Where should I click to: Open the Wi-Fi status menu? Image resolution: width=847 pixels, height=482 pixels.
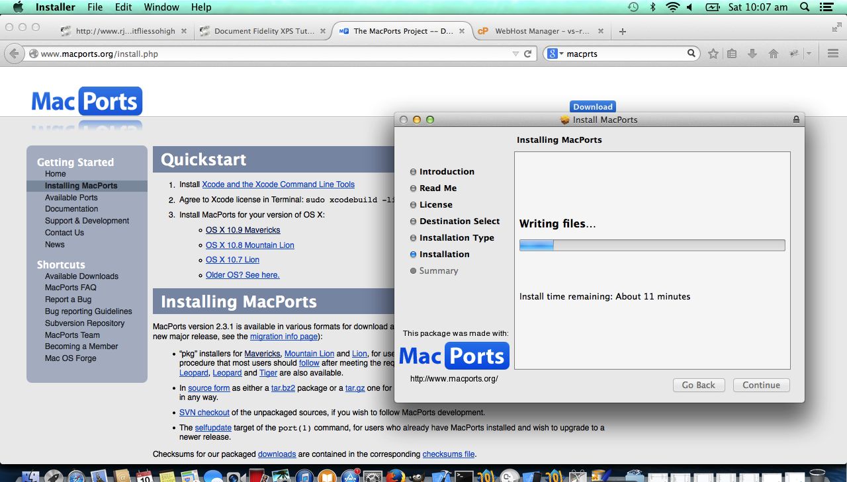[673, 7]
